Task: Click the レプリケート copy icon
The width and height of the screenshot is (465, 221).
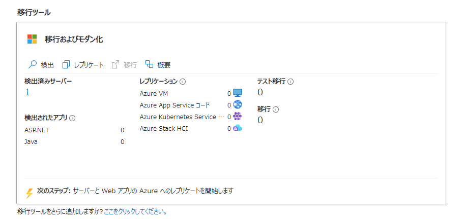Action: coord(66,65)
